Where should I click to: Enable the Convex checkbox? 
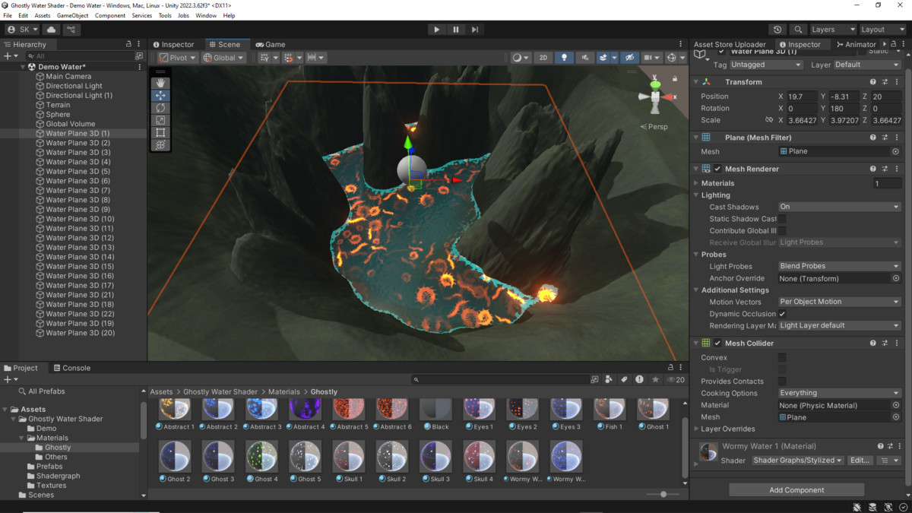pos(782,357)
